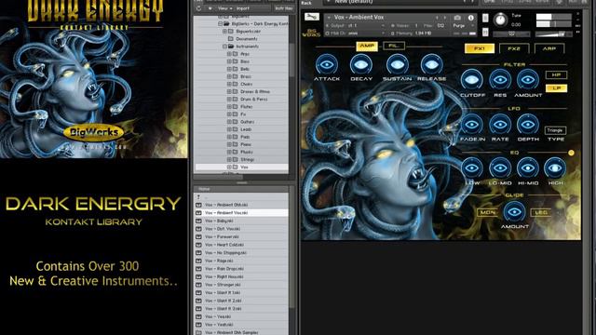This screenshot has width=596, height=335.
Task: Toggle the MON glide button
Action: point(488,213)
